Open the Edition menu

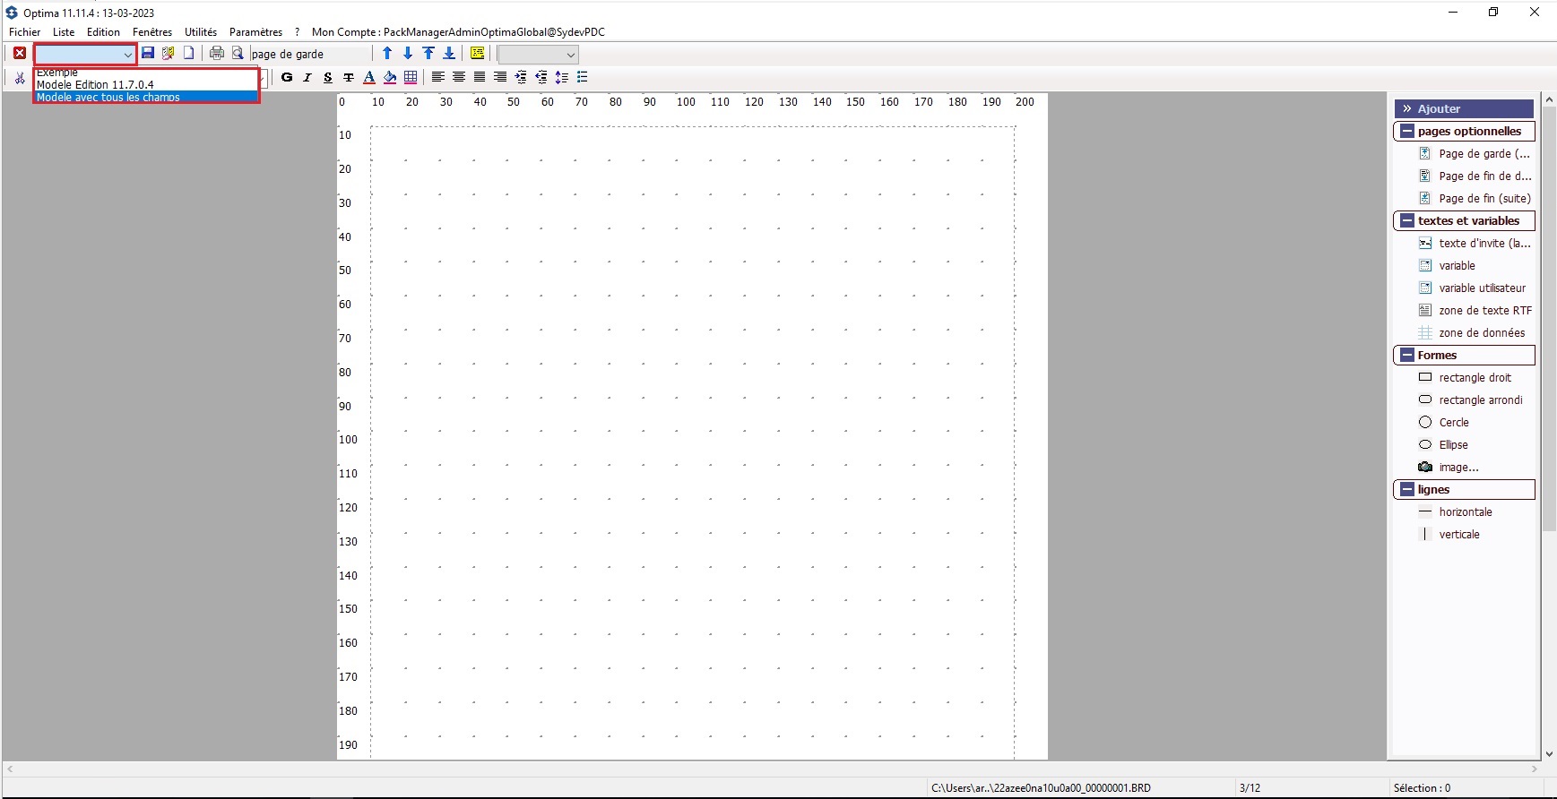103,32
